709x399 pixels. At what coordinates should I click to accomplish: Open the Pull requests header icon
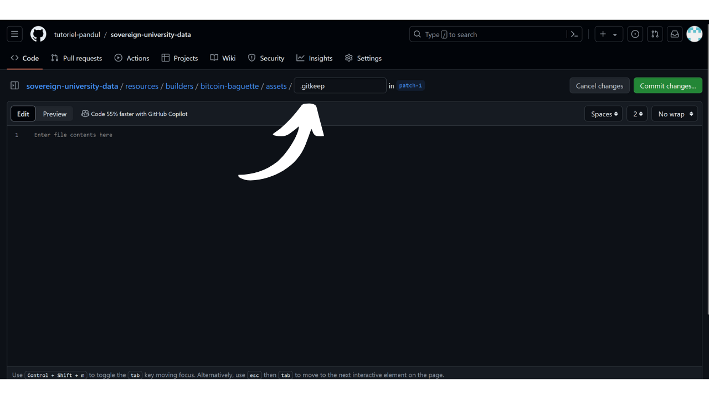pyautogui.click(x=655, y=34)
